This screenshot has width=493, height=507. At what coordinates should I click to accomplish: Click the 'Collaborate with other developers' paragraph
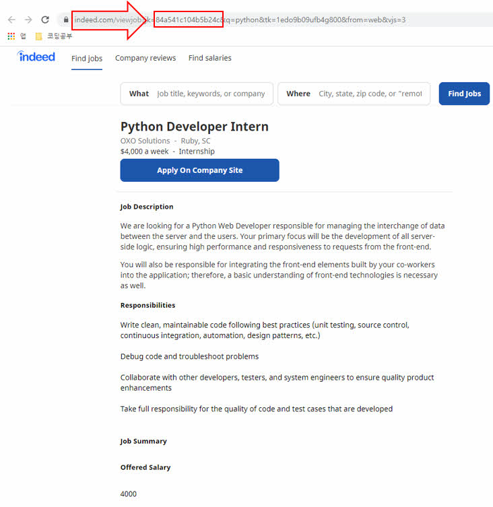[277, 382]
